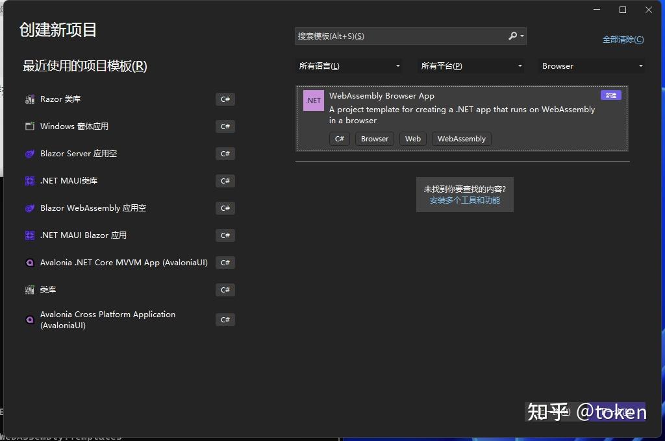Click the 最近使用的项目模板 heading
Viewport: 665px width, 441px height.
[85, 66]
